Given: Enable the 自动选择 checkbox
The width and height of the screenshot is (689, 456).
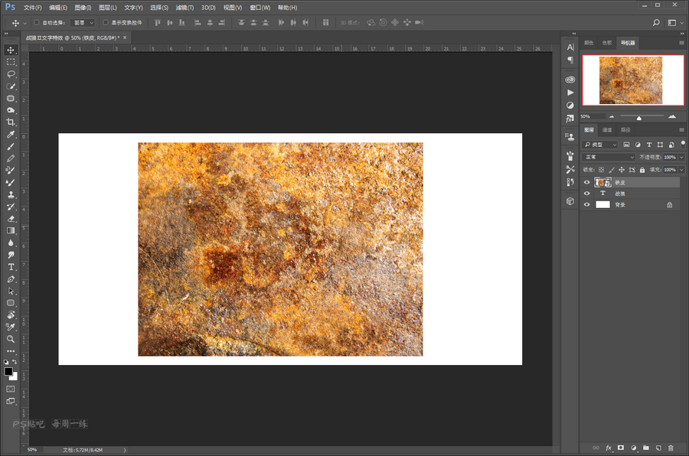Looking at the screenshot, I should point(37,23).
